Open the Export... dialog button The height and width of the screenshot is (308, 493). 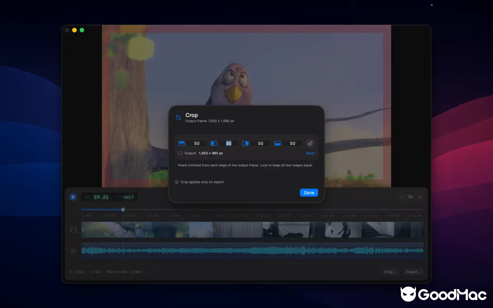[413, 272]
